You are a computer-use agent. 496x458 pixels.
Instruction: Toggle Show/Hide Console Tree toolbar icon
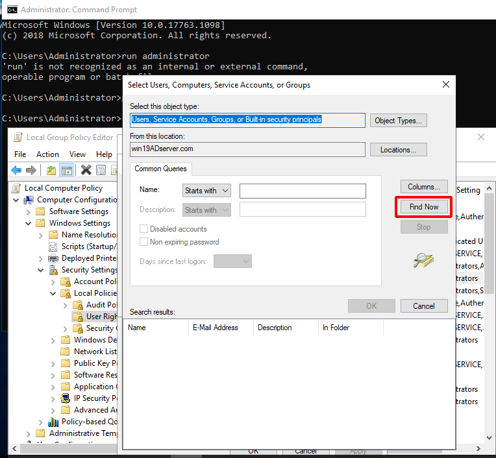66,170
